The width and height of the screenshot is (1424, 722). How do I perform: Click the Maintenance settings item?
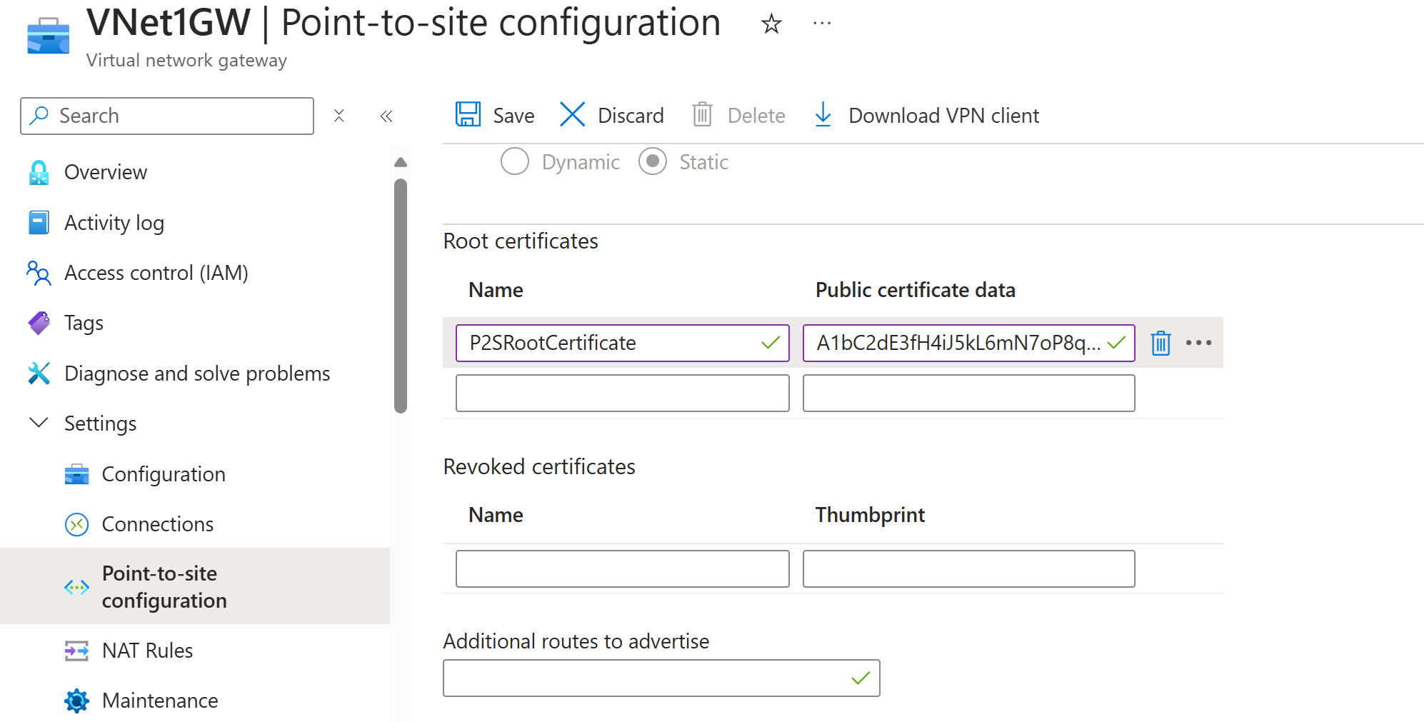pos(160,701)
